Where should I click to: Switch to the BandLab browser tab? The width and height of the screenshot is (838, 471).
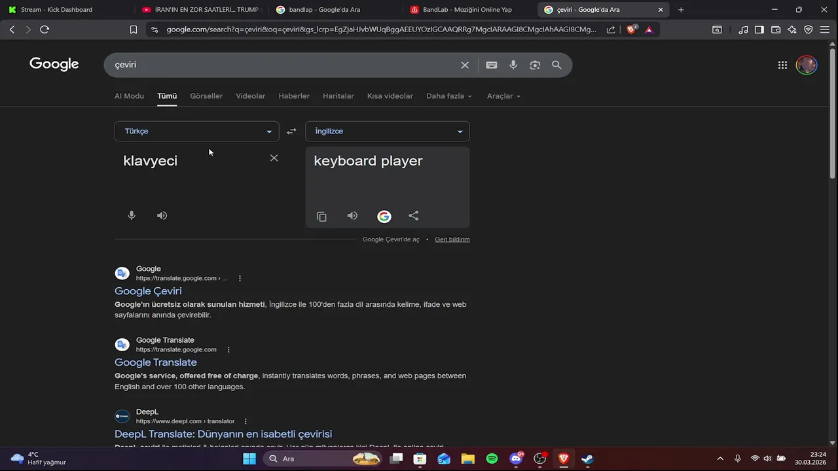pos(468,10)
